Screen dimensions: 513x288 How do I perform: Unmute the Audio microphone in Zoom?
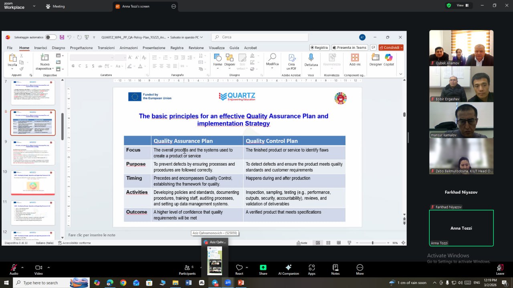click(14, 268)
